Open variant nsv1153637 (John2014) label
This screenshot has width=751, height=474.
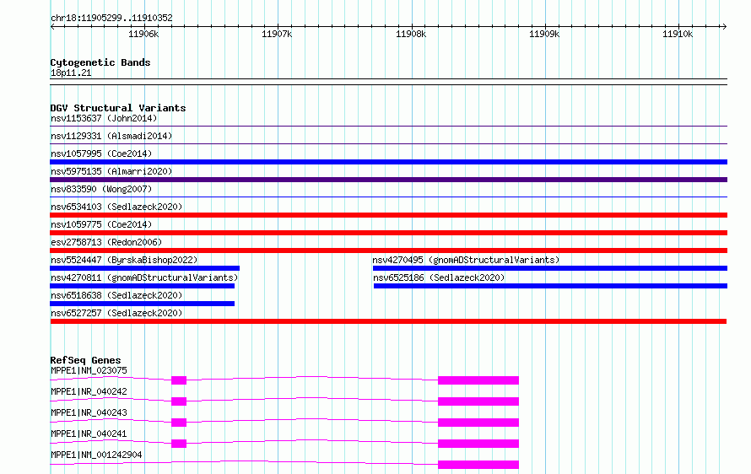pyautogui.click(x=104, y=118)
